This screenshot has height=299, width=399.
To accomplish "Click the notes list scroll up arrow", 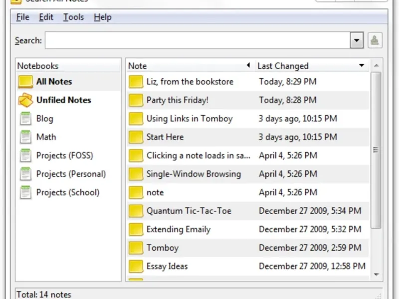I will 376,66.
